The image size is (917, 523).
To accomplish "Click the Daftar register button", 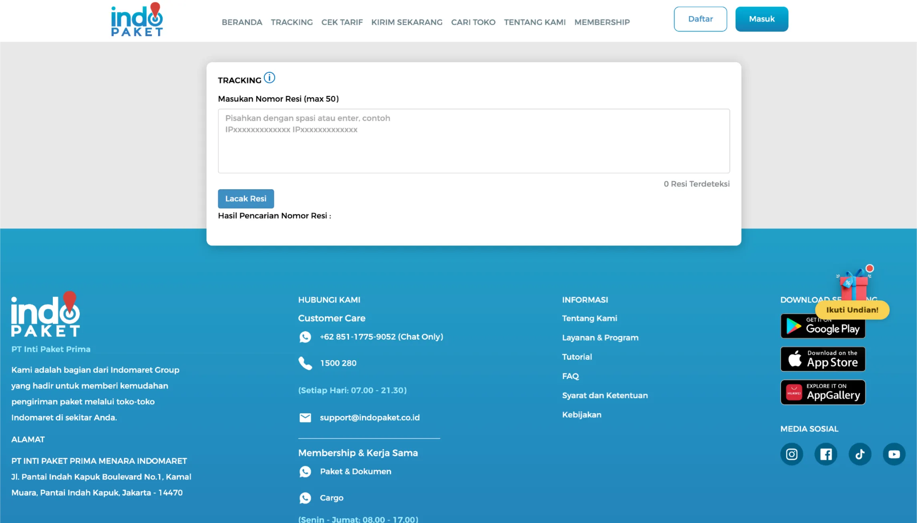I will (x=700, y=19).
